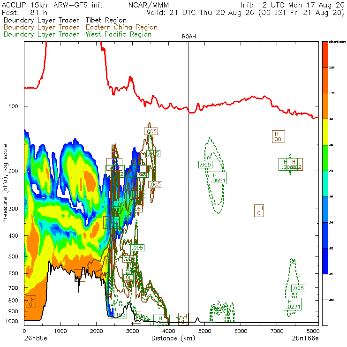This screenshot has height=347, width=347.
Task: Click the '2.56' colorbar value label
Action: [x=332, y=68]
